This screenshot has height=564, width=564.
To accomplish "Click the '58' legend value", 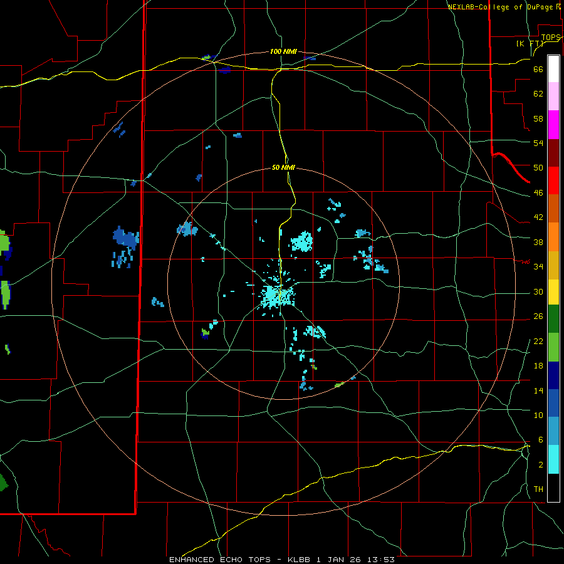I will (x=538, y=118).
